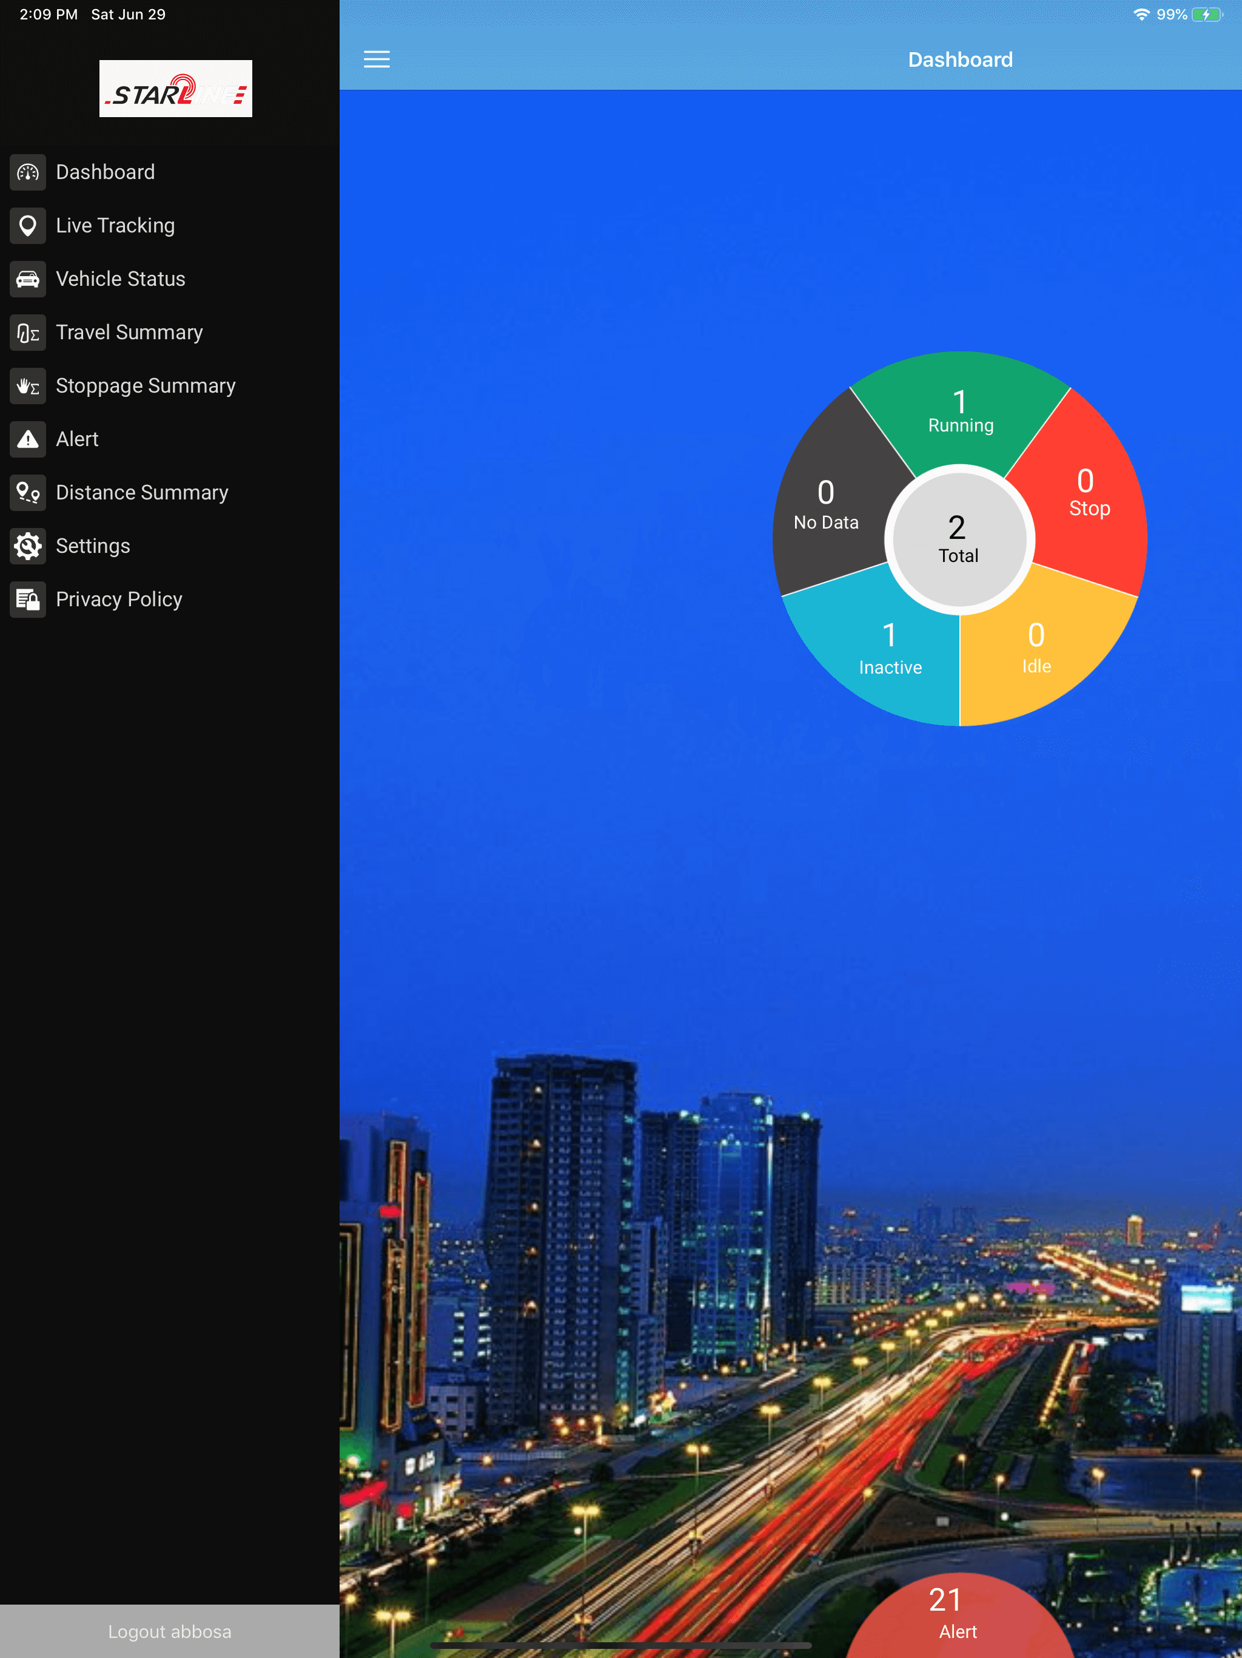Click the Vehicle Status car icon
The image size is (1242, 1658).
tap(28, 279)
